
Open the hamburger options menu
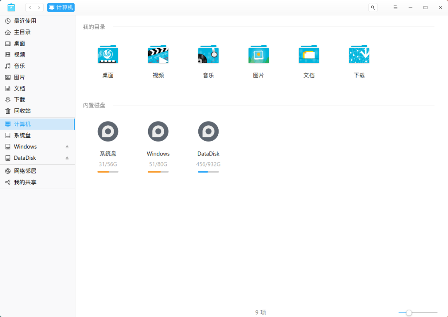(395, 7)
